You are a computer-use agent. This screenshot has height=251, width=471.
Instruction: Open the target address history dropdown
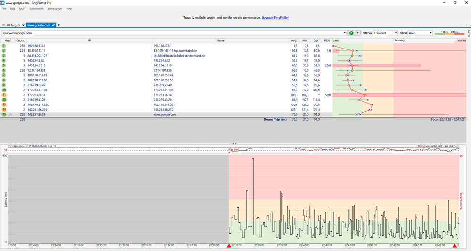[x=344, y=33]
